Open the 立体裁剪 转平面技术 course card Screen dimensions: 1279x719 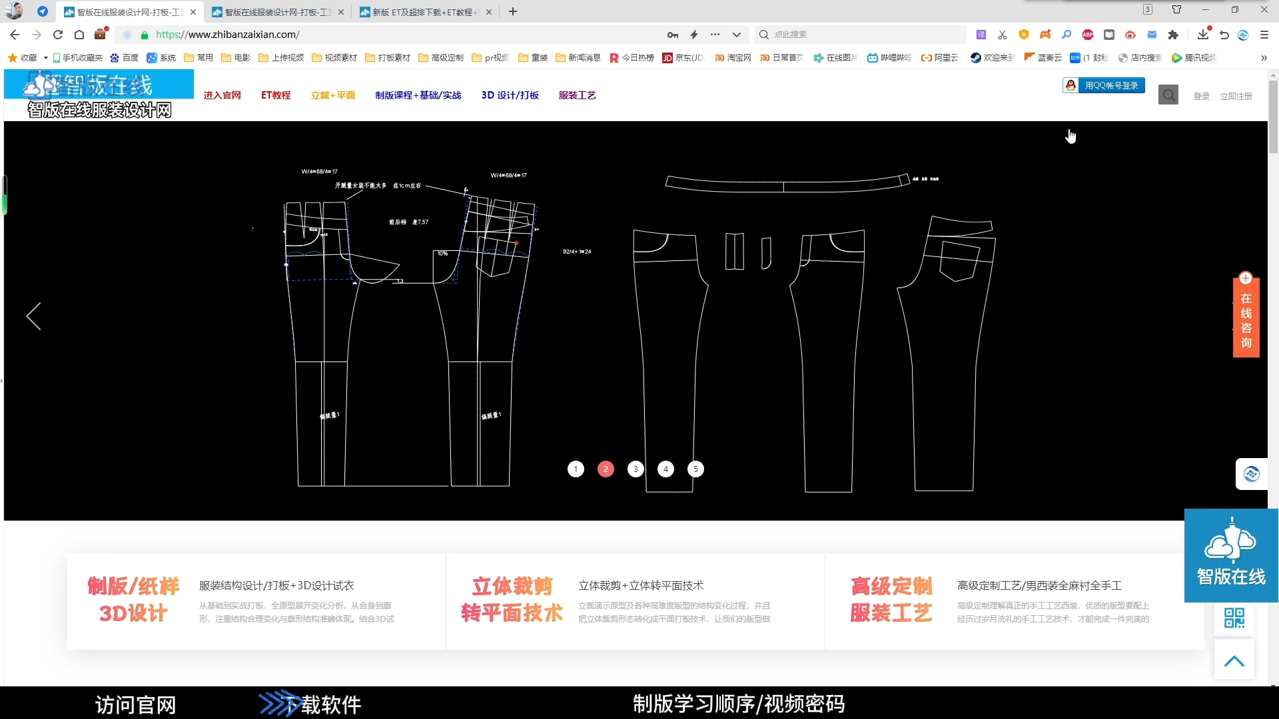[x=636, y=601]
